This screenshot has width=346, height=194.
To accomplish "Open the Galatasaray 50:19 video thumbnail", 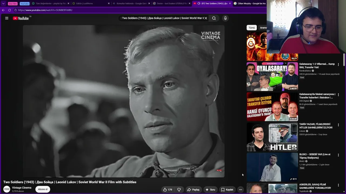I will tap(272, 47).
